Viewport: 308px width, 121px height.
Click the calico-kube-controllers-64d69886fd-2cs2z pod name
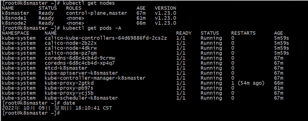point(106,38)
